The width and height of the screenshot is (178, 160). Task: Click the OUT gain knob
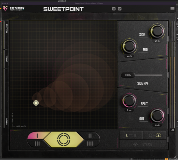(x=157, y=115)
